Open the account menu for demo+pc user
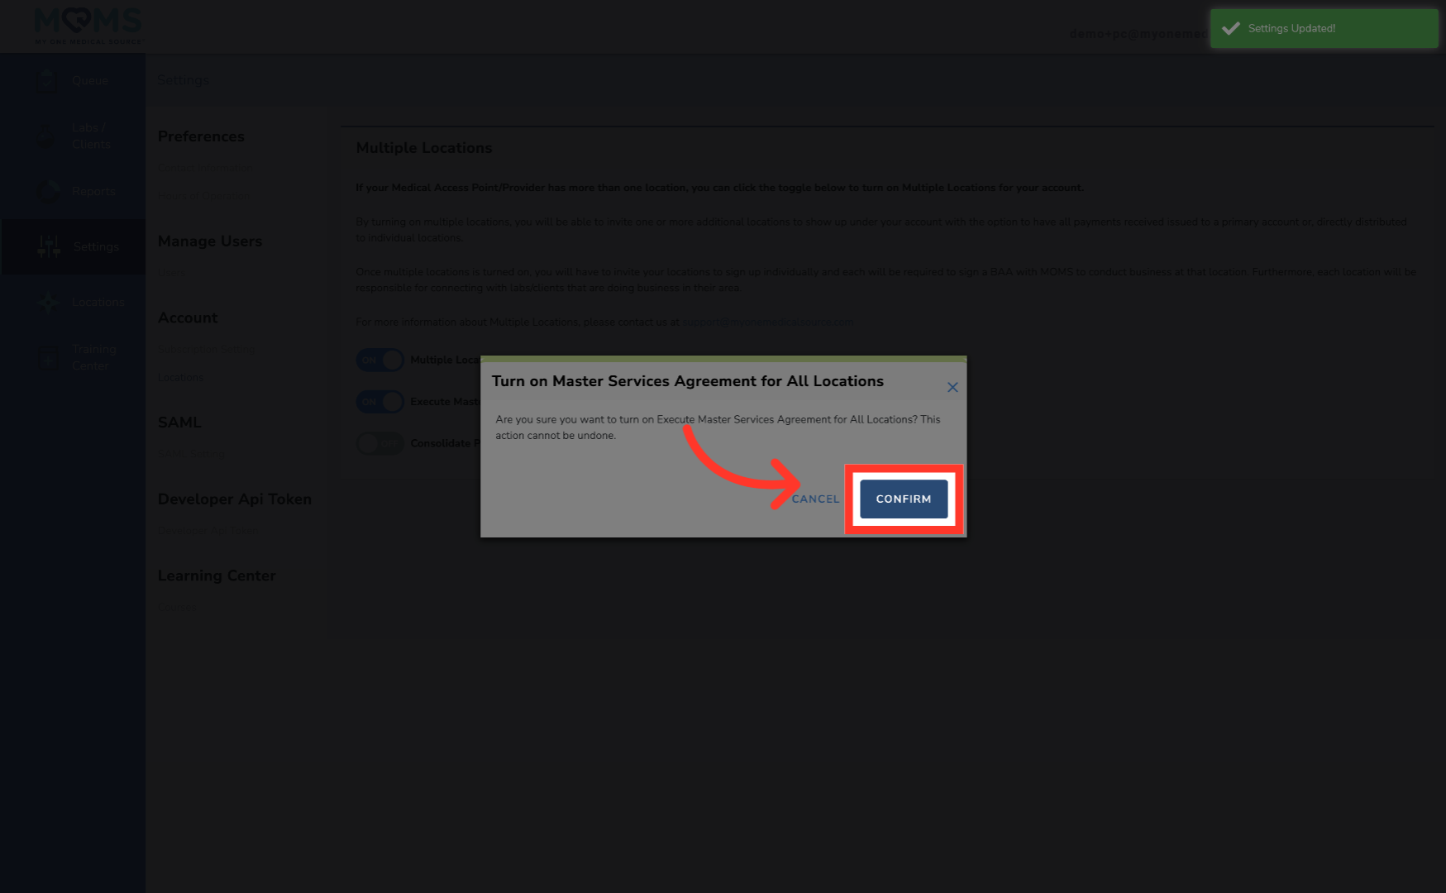 tap(1137, 34)
